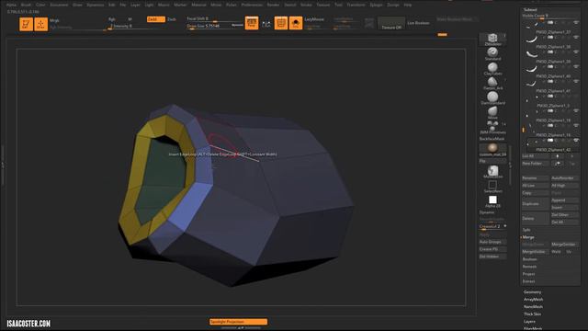Click the MatchMaker brush icon
Screen dimensions: 588x331
(492, 172)
